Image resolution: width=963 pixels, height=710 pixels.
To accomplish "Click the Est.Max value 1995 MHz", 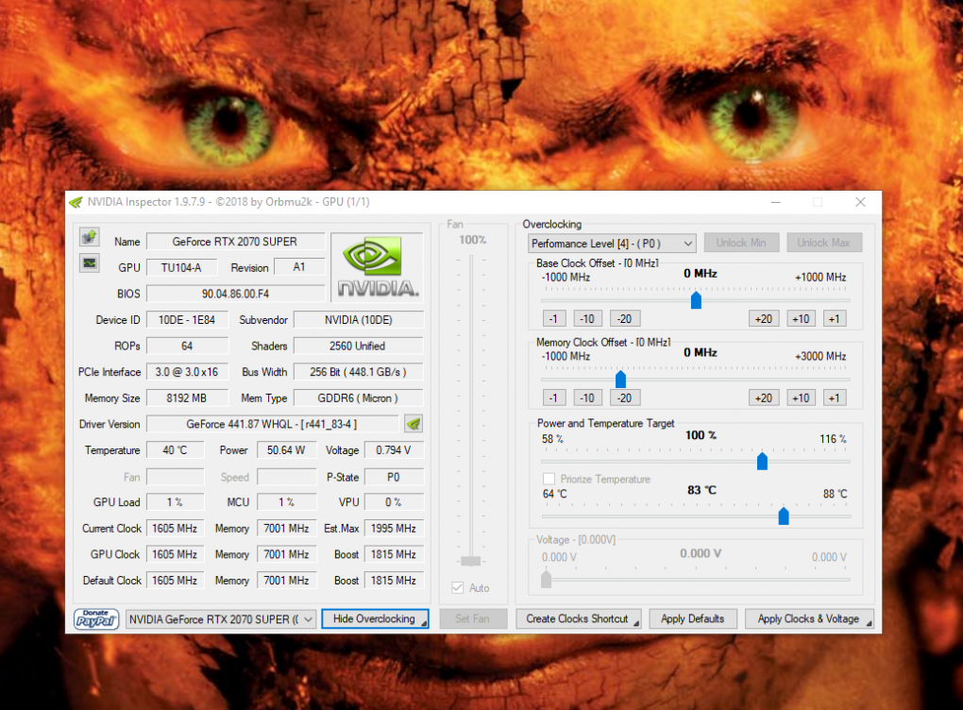I will coord(394,528).
